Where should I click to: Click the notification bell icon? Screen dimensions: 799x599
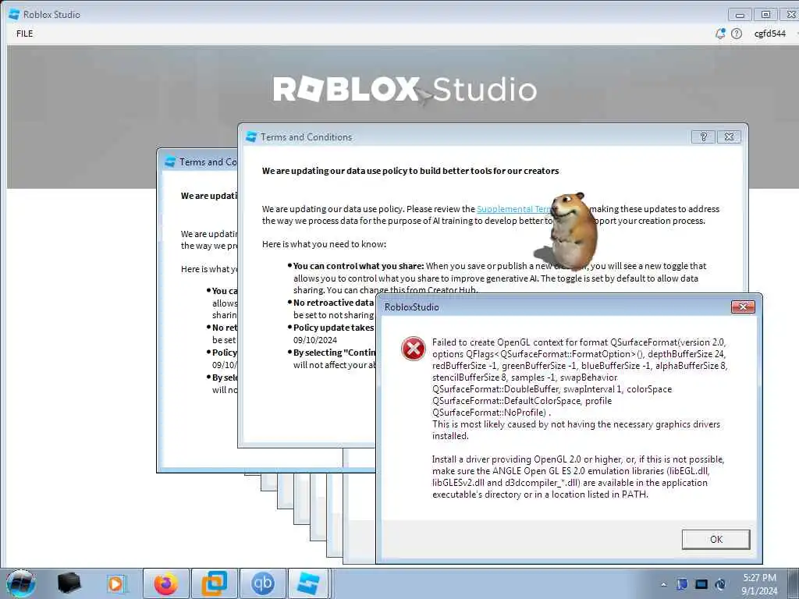720,34
